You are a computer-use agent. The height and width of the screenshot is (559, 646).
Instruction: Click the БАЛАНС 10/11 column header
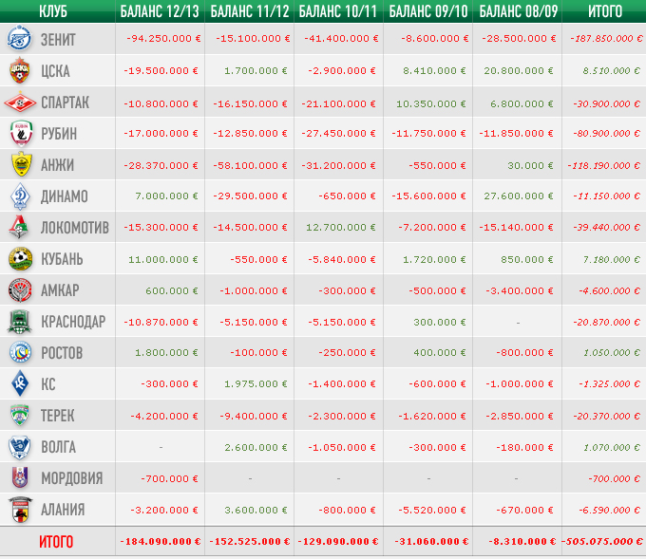pyautogui.click(x=338, y=11)
